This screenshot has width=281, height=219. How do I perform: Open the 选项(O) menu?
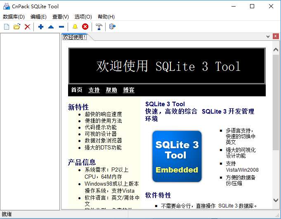point(83,17)
